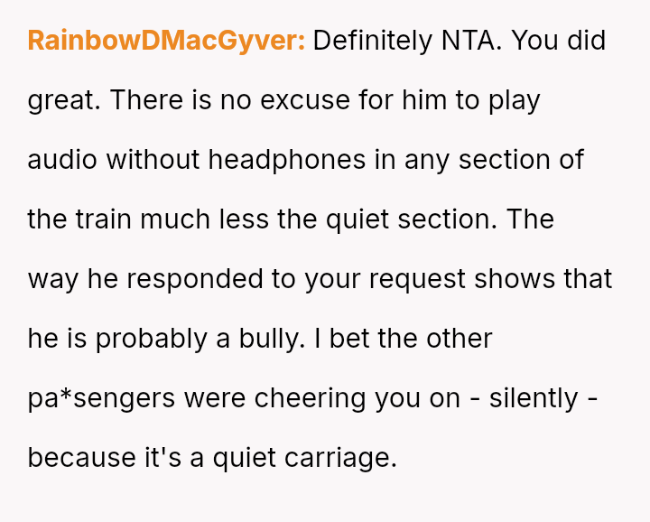The width and height of the screenshot is (650, 522).
Task: Click the word "carriage" on the last line
Action: coord(341,458)
